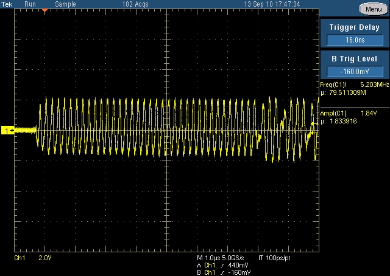Click the M 1.0µs 5.0GS/s timebase readout
Image resolution: width=390 pixels, height=276 pixels.
pos(221,258)
